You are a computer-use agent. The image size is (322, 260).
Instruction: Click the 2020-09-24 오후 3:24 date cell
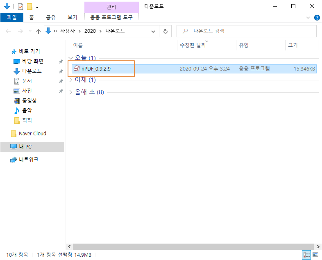click(x=205, y=68)
